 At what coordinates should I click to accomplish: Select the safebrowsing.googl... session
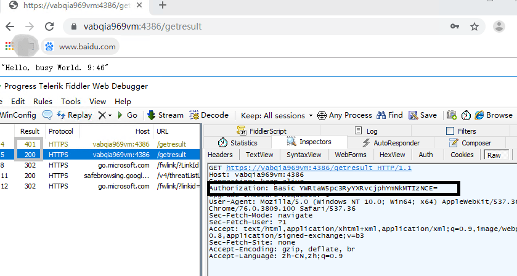click(100, 176)
